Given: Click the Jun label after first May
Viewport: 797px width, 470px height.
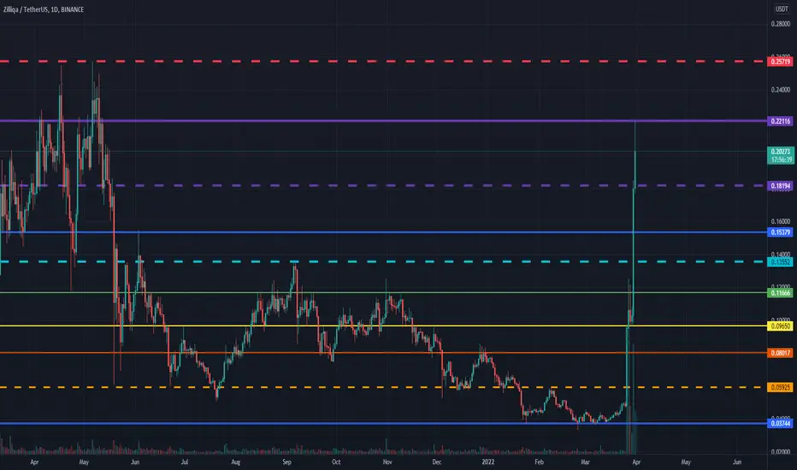Looking at the screenshot, I should point(135,462).
